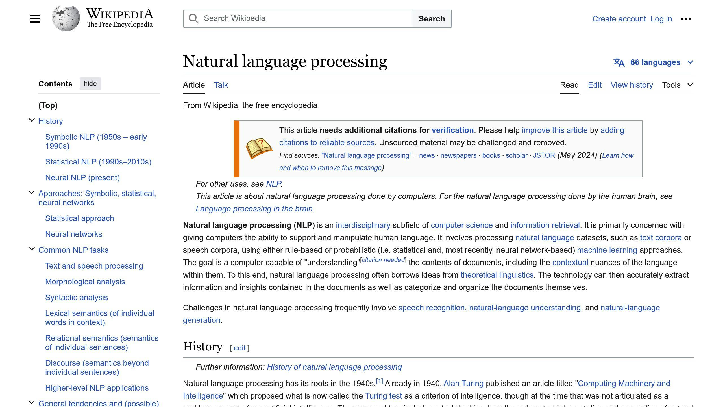Click the Search button
The image size is (723, 407).
[x=432, y=19]
